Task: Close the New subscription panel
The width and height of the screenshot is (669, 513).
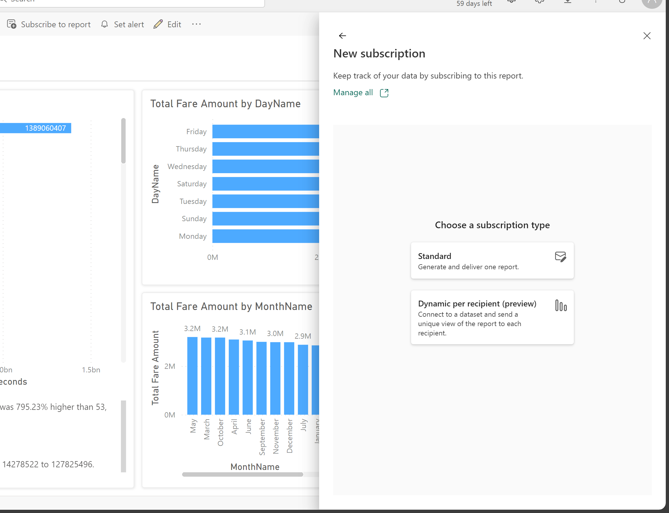Action: tap(647, 36)
